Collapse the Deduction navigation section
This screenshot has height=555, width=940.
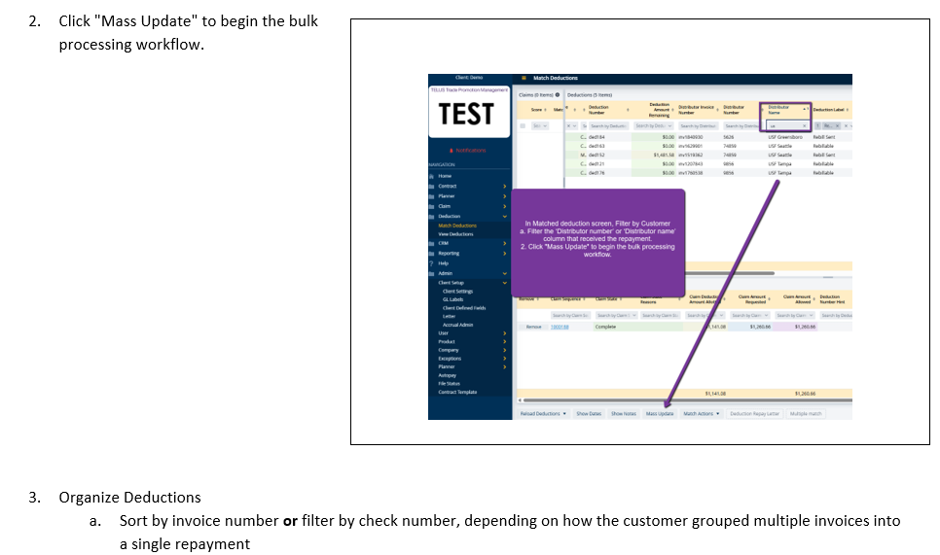click(x=504, y=216)
